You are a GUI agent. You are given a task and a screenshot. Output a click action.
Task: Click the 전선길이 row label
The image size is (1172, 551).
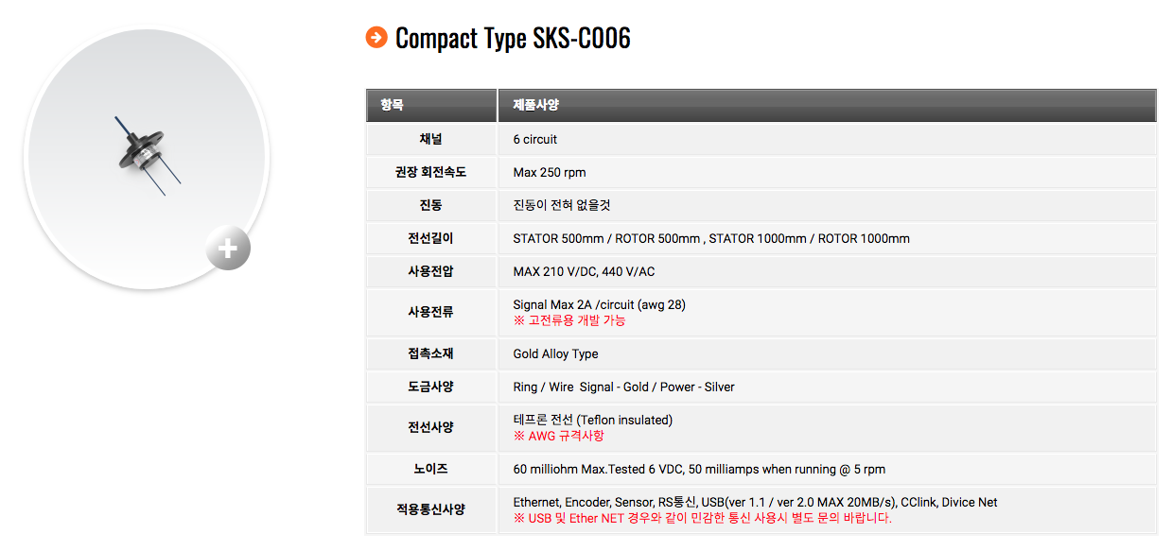(430, 238)
